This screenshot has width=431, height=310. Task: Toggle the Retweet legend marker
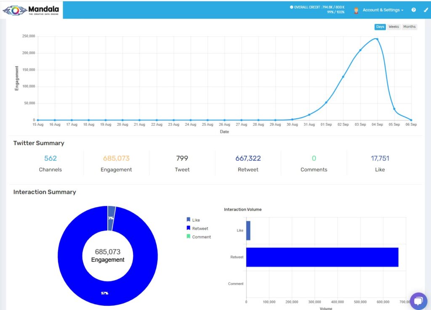(188, 228)
